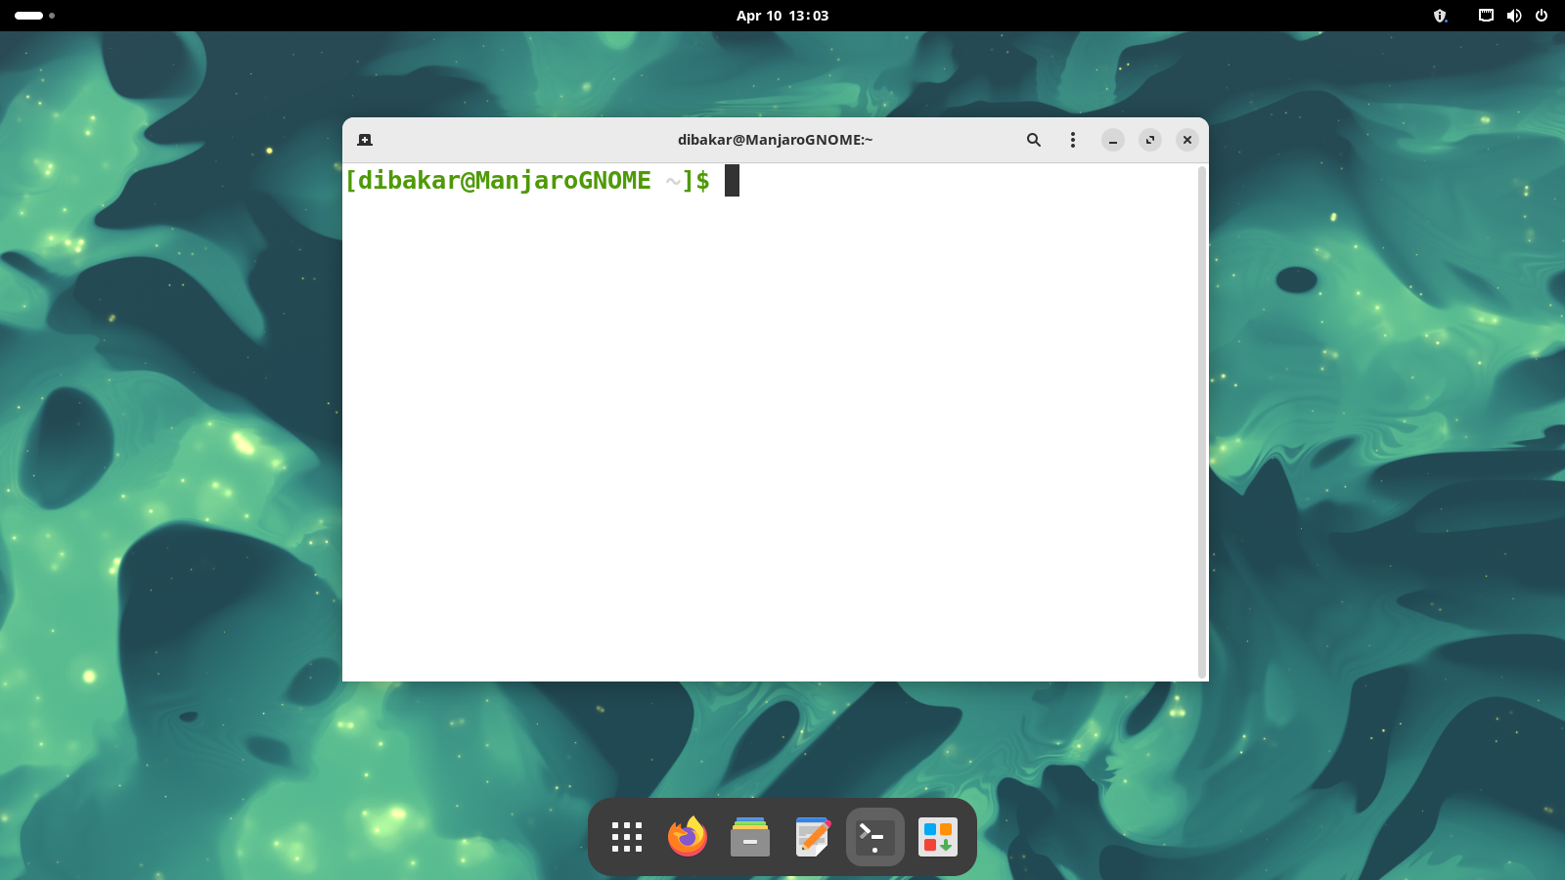Launch Firefox from the dock
This screenshot has height=880, width=1565.
coord(688,837)
